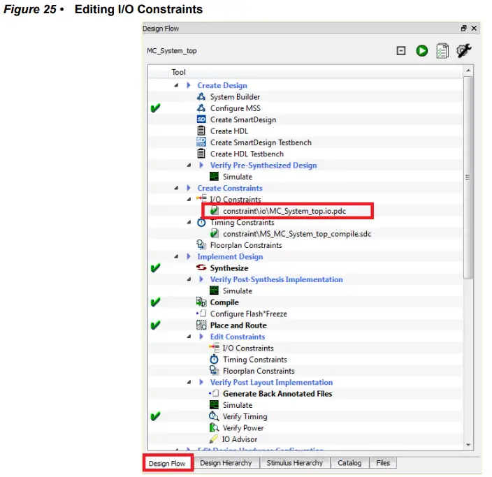This screenshot has height=477, width=492.
Task: Click the wrench project settings icon
Action: tap(463, 51)
